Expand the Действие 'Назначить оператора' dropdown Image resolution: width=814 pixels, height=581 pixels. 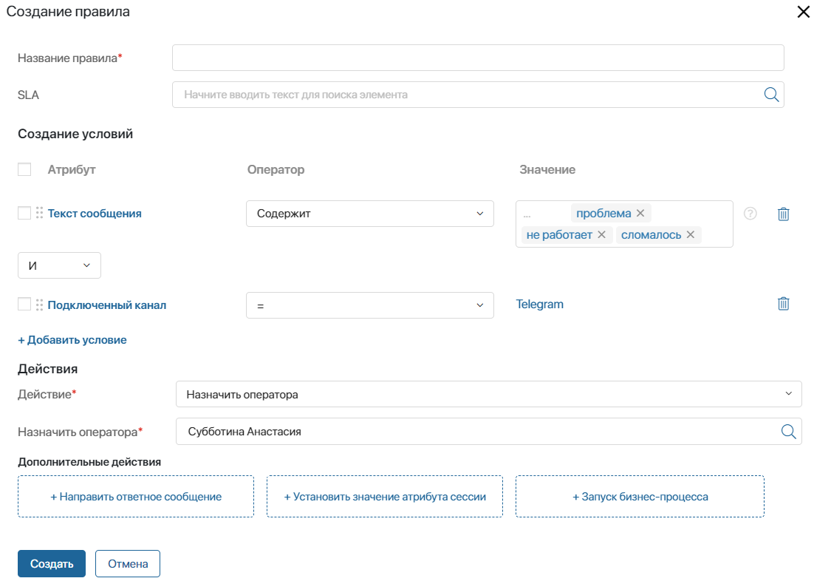pyautogui.click(x=488, y=394)
